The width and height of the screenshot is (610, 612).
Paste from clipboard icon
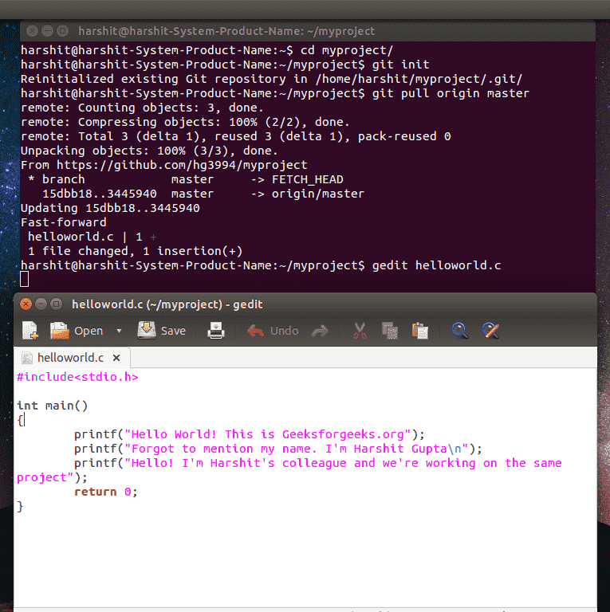pos(420,331)
